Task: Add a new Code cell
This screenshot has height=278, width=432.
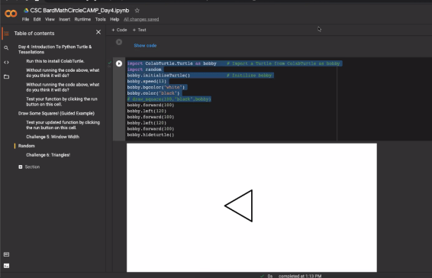Action: pos(119,30)
